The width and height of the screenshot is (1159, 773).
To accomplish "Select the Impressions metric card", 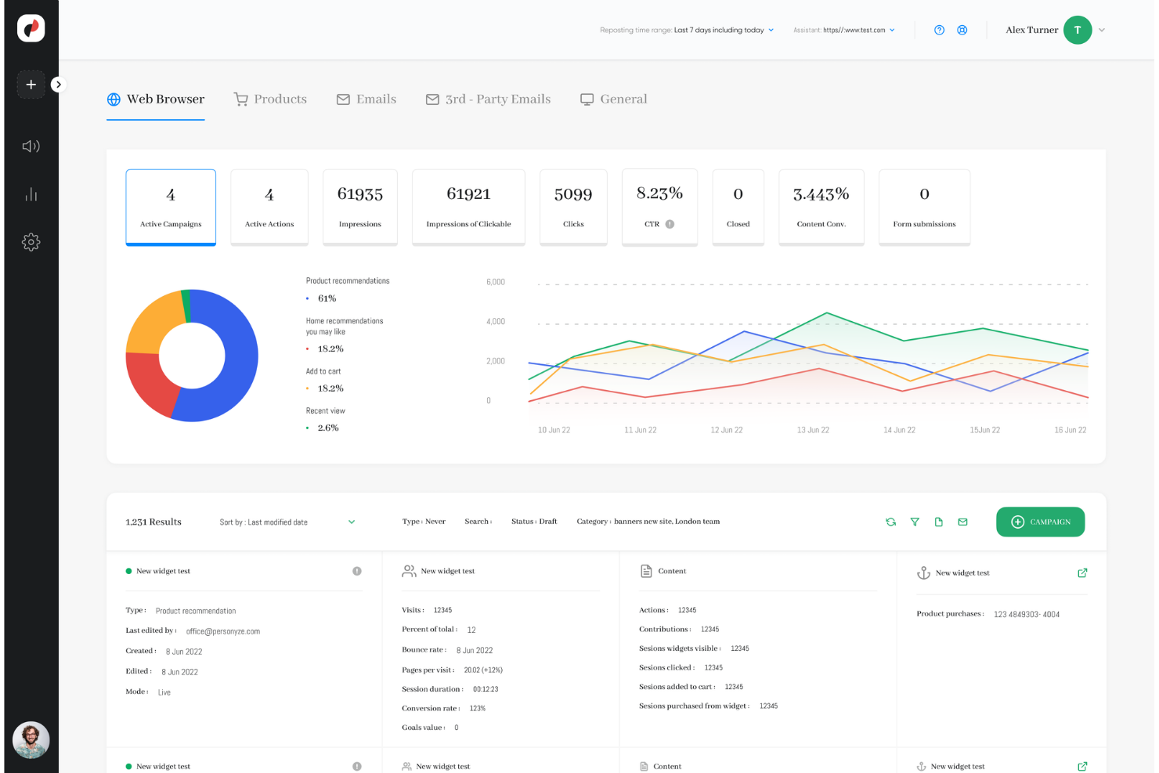I will point(359,207).
